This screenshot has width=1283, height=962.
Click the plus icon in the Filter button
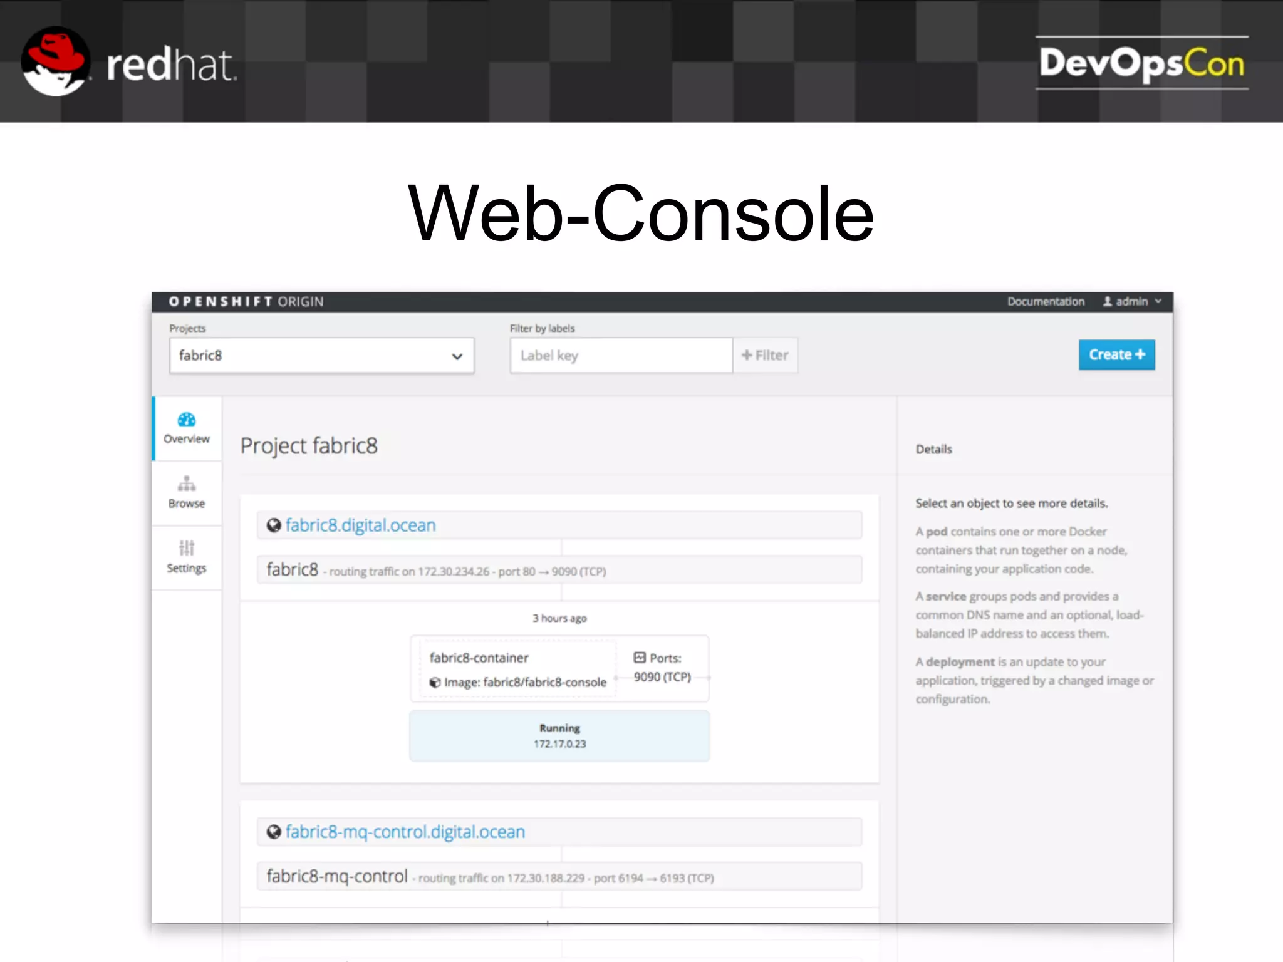(x=747, y=355)
